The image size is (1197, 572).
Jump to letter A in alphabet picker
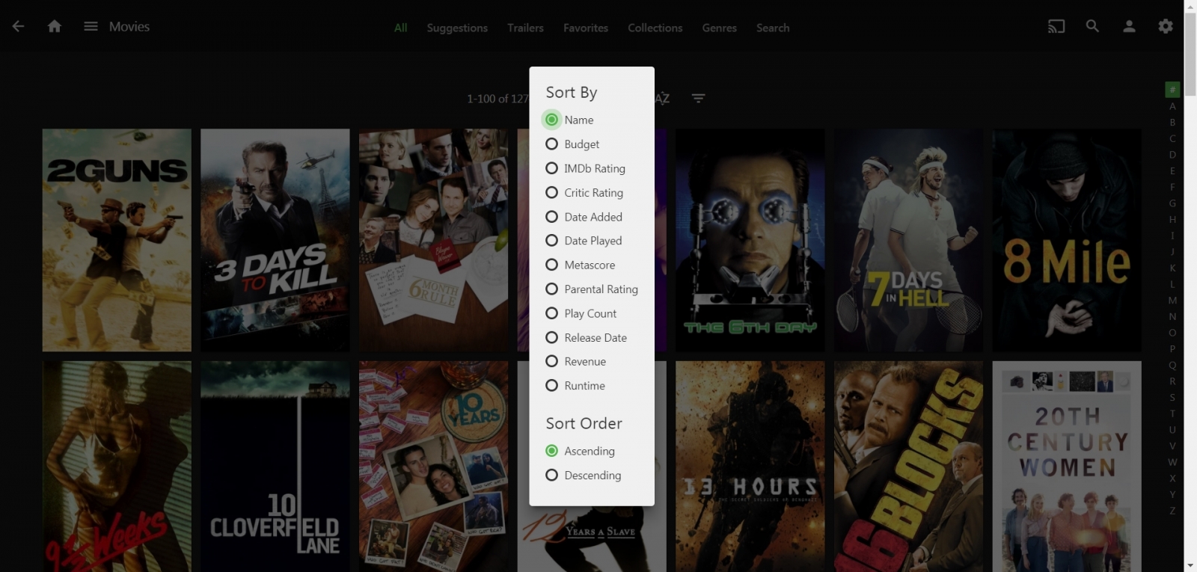[1172, 106]
